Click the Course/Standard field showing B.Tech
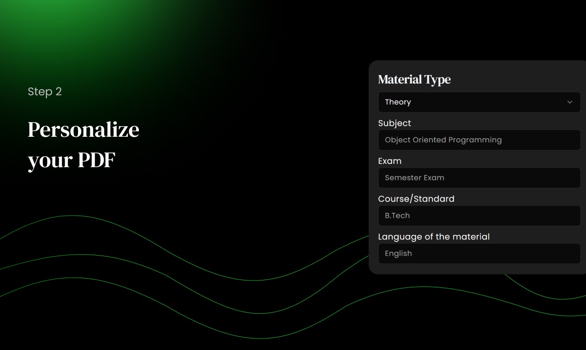The width and height of the screenshot is (586, 350). click(x=479, y=216)
